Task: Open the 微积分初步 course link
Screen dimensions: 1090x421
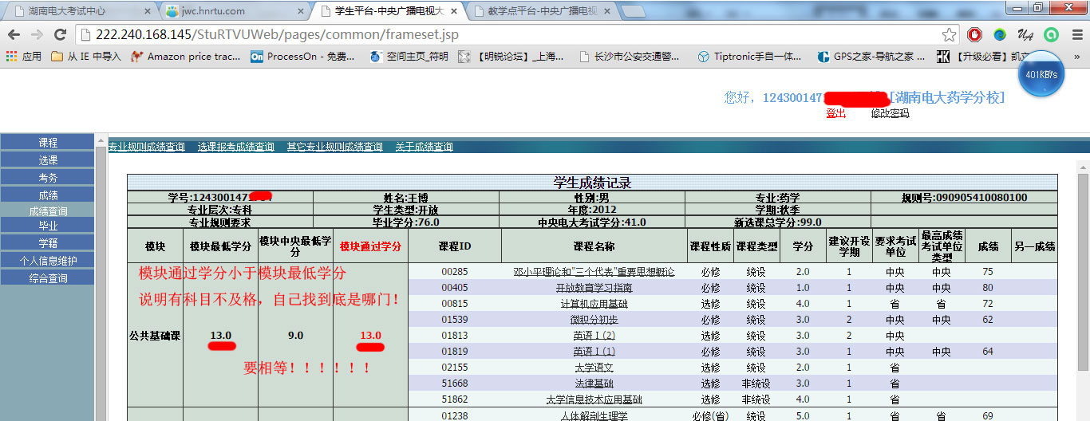Action: (594, 320)
